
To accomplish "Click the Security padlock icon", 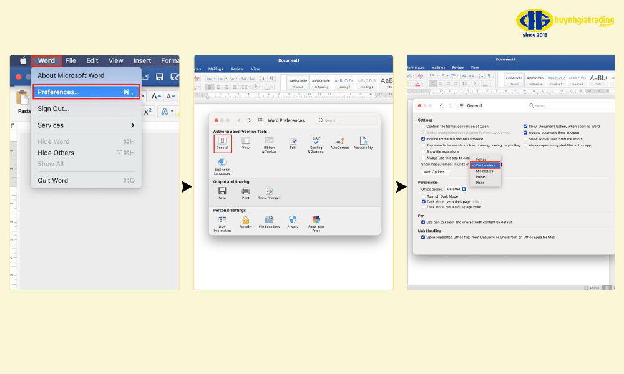I will [246, 221].
